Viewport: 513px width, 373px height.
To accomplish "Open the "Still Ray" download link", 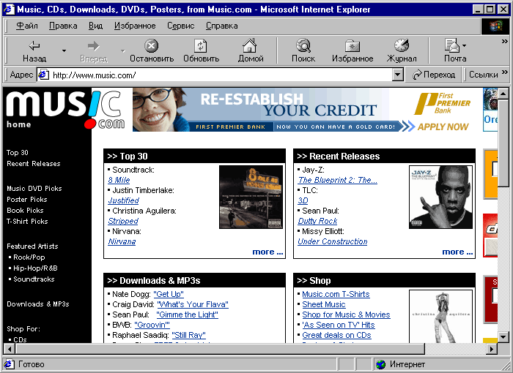I will (189, 335).
